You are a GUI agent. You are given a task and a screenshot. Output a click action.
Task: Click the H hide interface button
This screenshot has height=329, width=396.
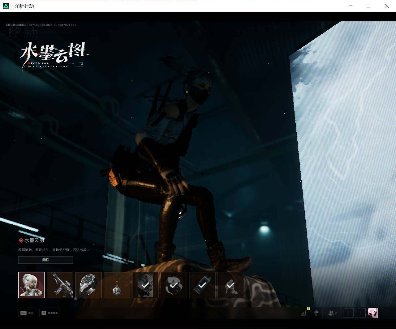(x=49, y=313)
